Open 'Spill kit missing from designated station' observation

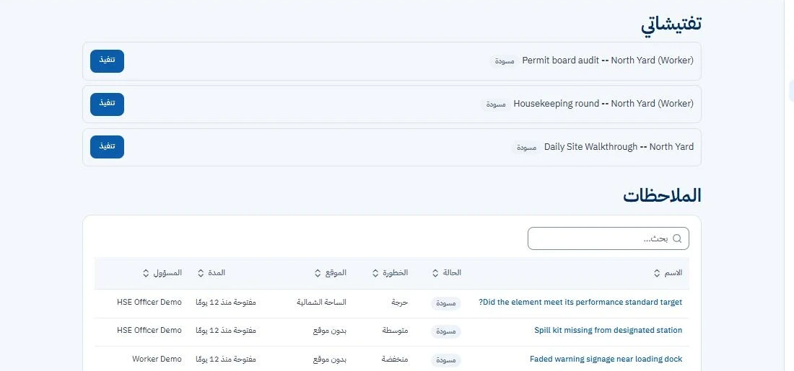608,331
